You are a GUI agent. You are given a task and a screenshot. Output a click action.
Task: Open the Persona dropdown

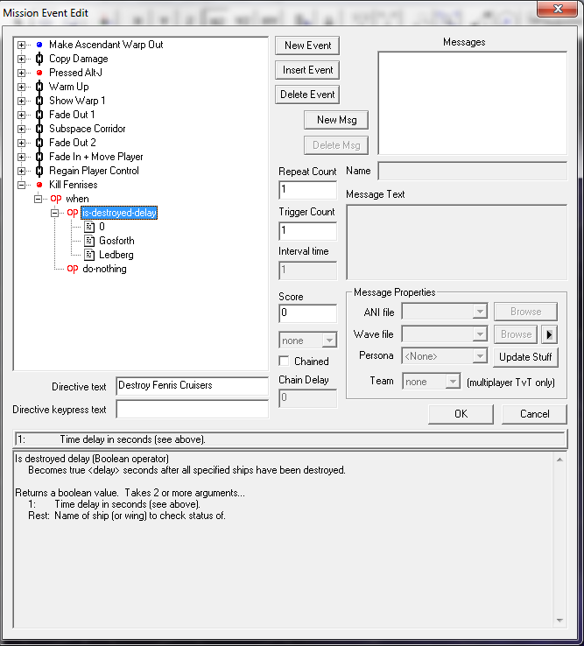(x=480, y=356)
